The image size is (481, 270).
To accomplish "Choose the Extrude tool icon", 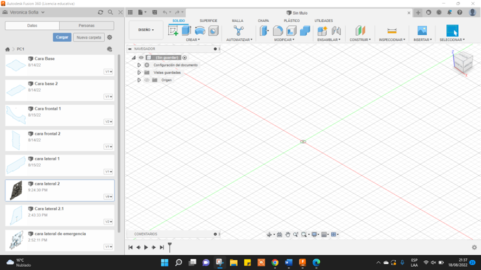I will pyautogui.click(x=187, y=31).
